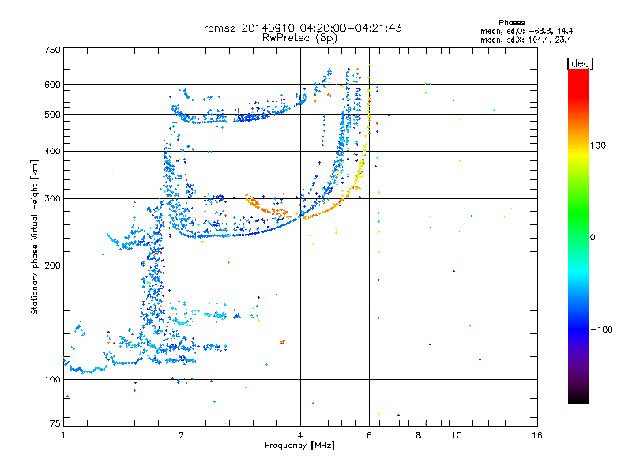Click the 'Phases' header text
This screenshot has height=474, width=632.
511,23
